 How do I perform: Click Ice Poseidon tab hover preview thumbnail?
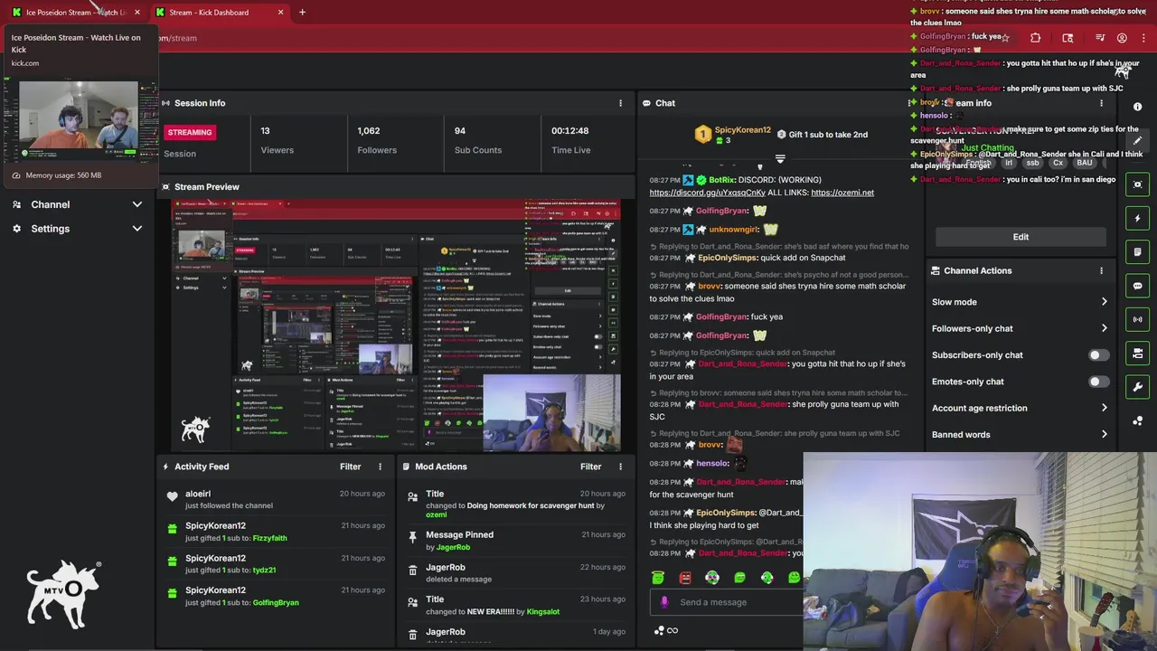80,121
